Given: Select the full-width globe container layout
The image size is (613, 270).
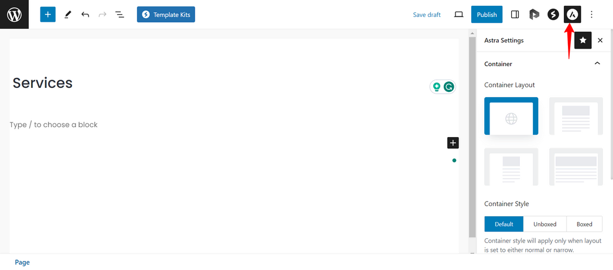Looking at the screenshot, I should [x=511, y=117].
